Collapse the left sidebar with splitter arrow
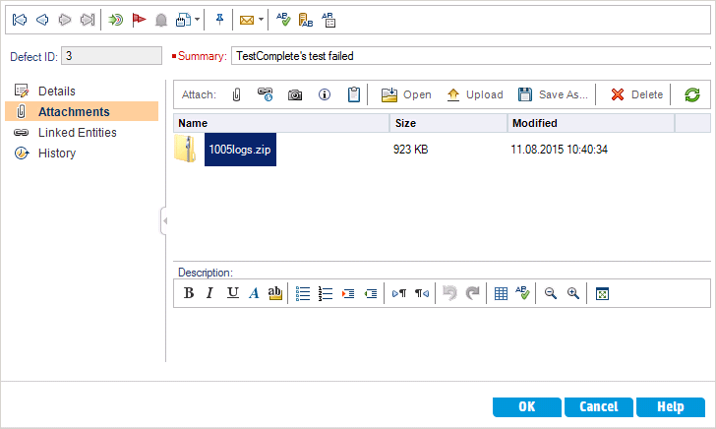Image resolution: width=716 pixels, height=429 pixels. pos(164,221)
